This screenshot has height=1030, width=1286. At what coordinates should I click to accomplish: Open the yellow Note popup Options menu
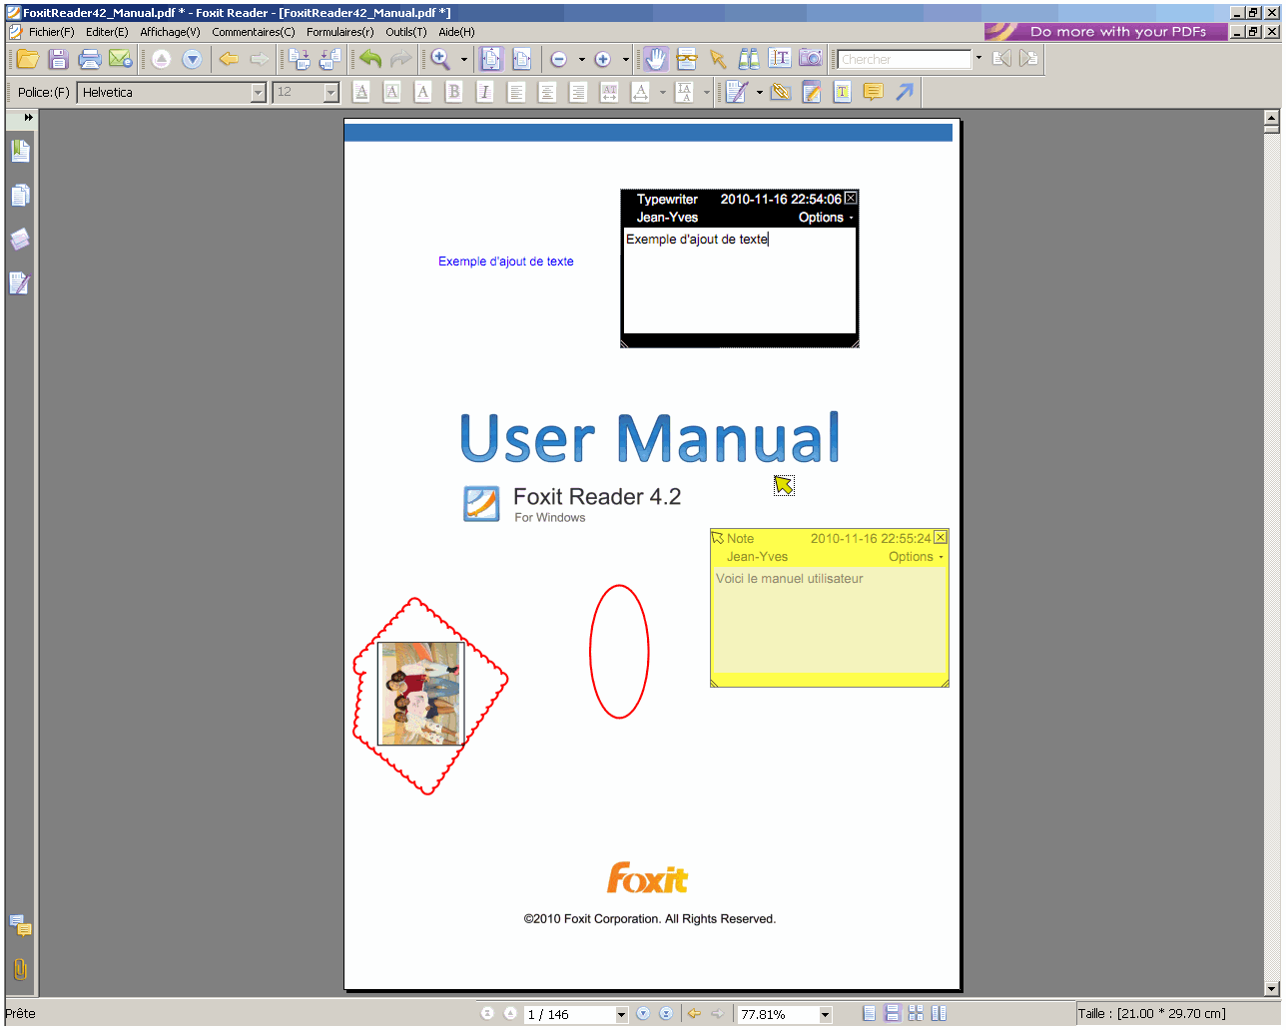click(916, 557)
